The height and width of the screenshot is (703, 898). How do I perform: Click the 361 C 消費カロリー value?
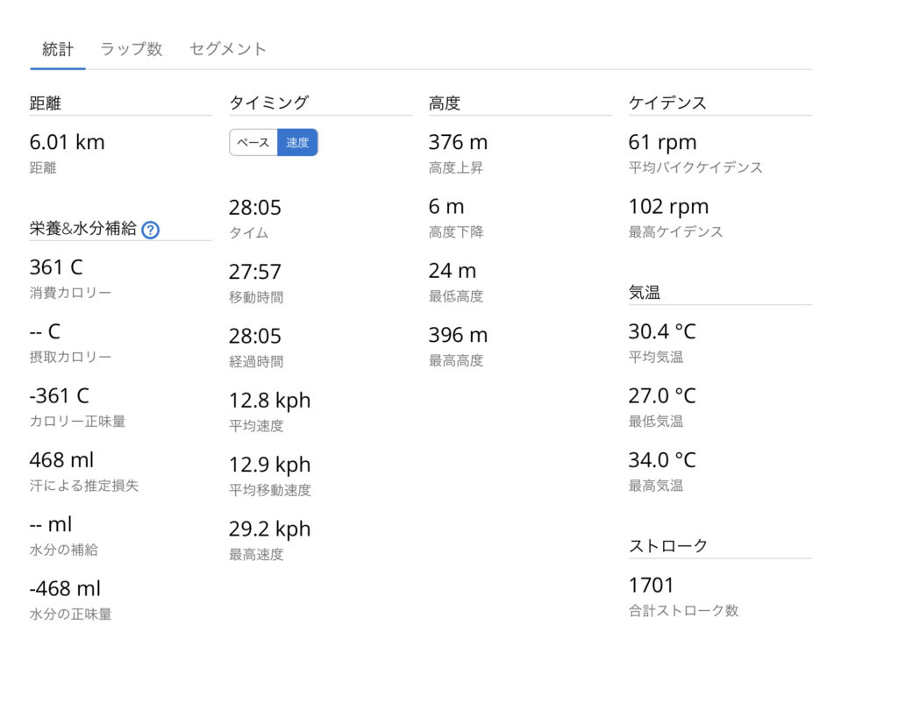click(x=56, y=267)
